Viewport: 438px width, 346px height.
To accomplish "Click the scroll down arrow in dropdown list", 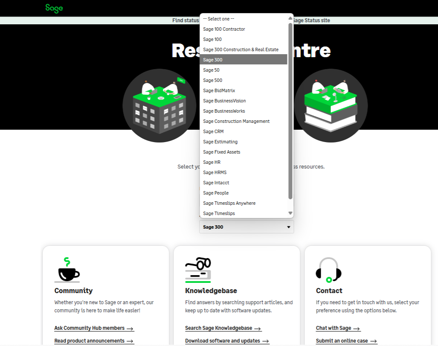I will point(290,213).
